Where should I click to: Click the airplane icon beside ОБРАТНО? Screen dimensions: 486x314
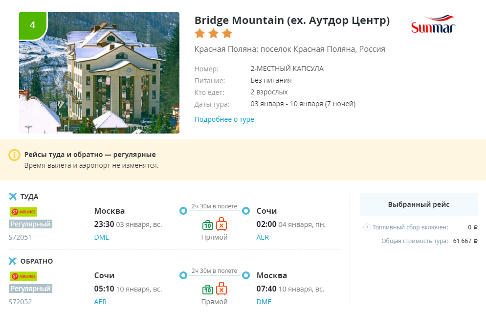13,261
